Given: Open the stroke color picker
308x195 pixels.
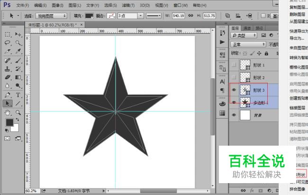Looking at the screenshot, I should tap(111, 16).
